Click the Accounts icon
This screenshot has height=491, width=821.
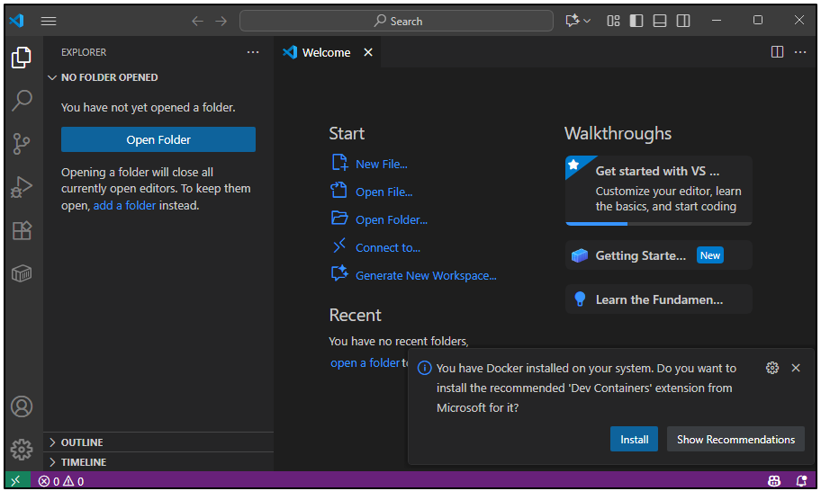click(x=22, y=406)
